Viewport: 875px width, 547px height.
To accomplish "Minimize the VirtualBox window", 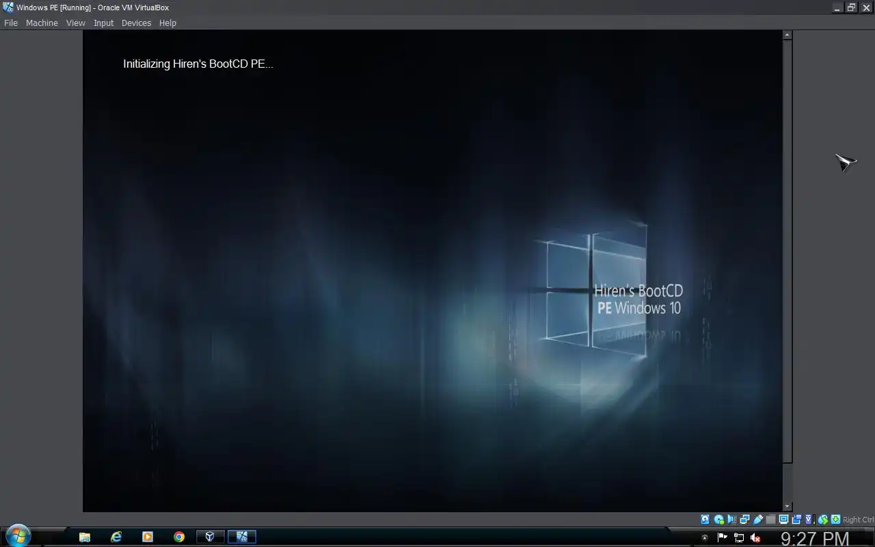I will coord(838,8).
